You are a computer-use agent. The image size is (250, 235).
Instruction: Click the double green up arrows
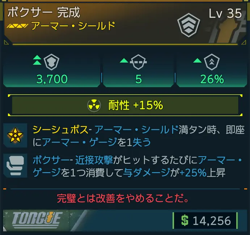(x=37, y=60)
